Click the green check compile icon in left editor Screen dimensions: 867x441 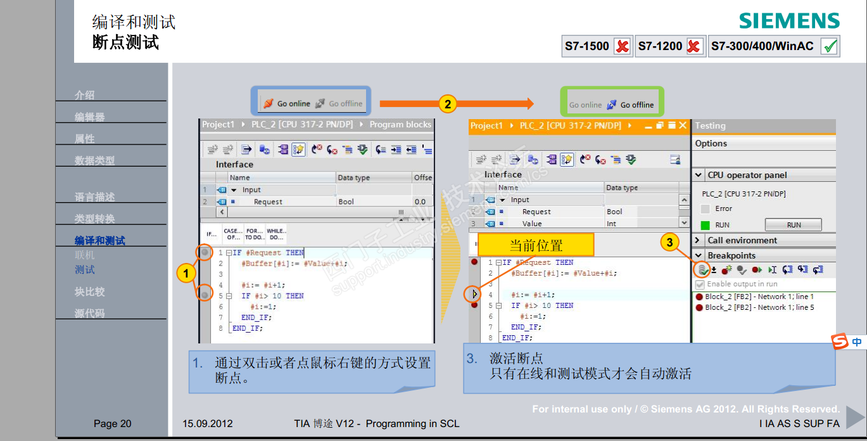pyautogui.click(x=362, y=150)
